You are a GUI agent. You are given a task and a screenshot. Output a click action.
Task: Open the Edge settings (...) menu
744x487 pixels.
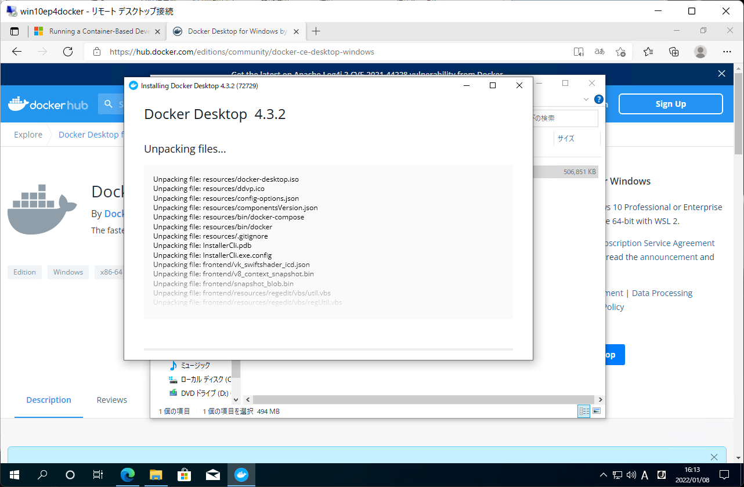pyautogui.click(x=727, y=52)
